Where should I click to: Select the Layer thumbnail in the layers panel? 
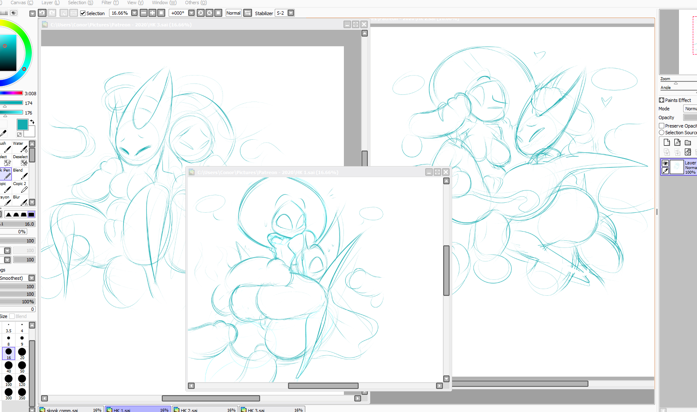[x=677, y=167]
